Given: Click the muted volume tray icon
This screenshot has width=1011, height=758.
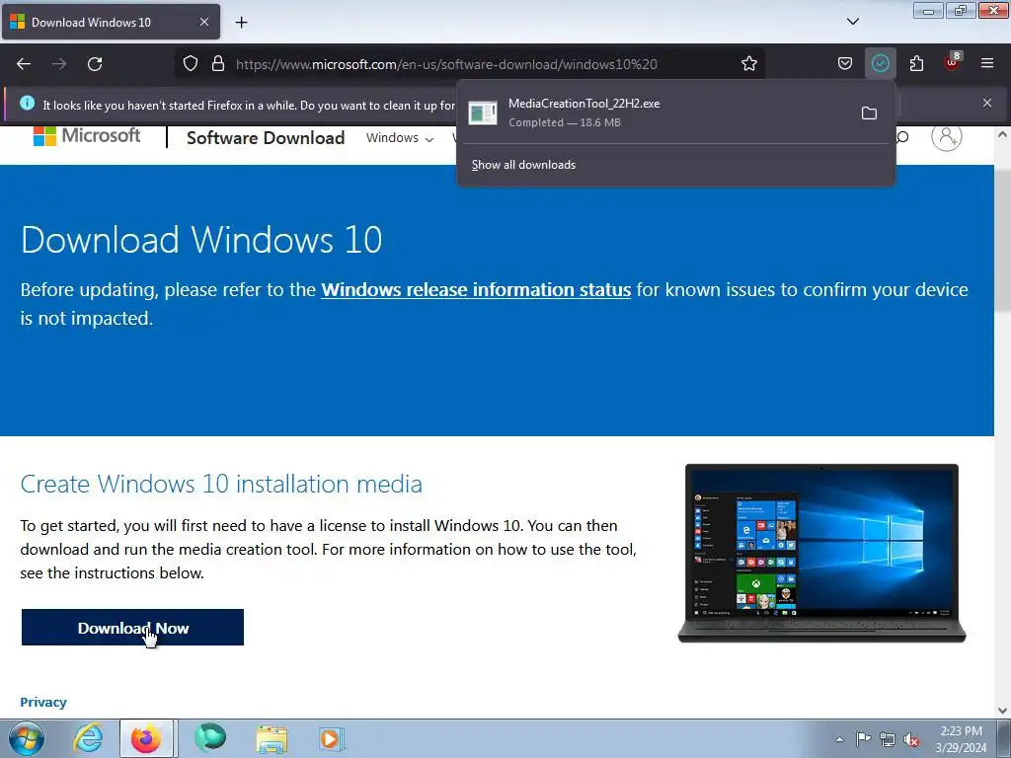Looking at the screenshot, I should coord(911,739).
